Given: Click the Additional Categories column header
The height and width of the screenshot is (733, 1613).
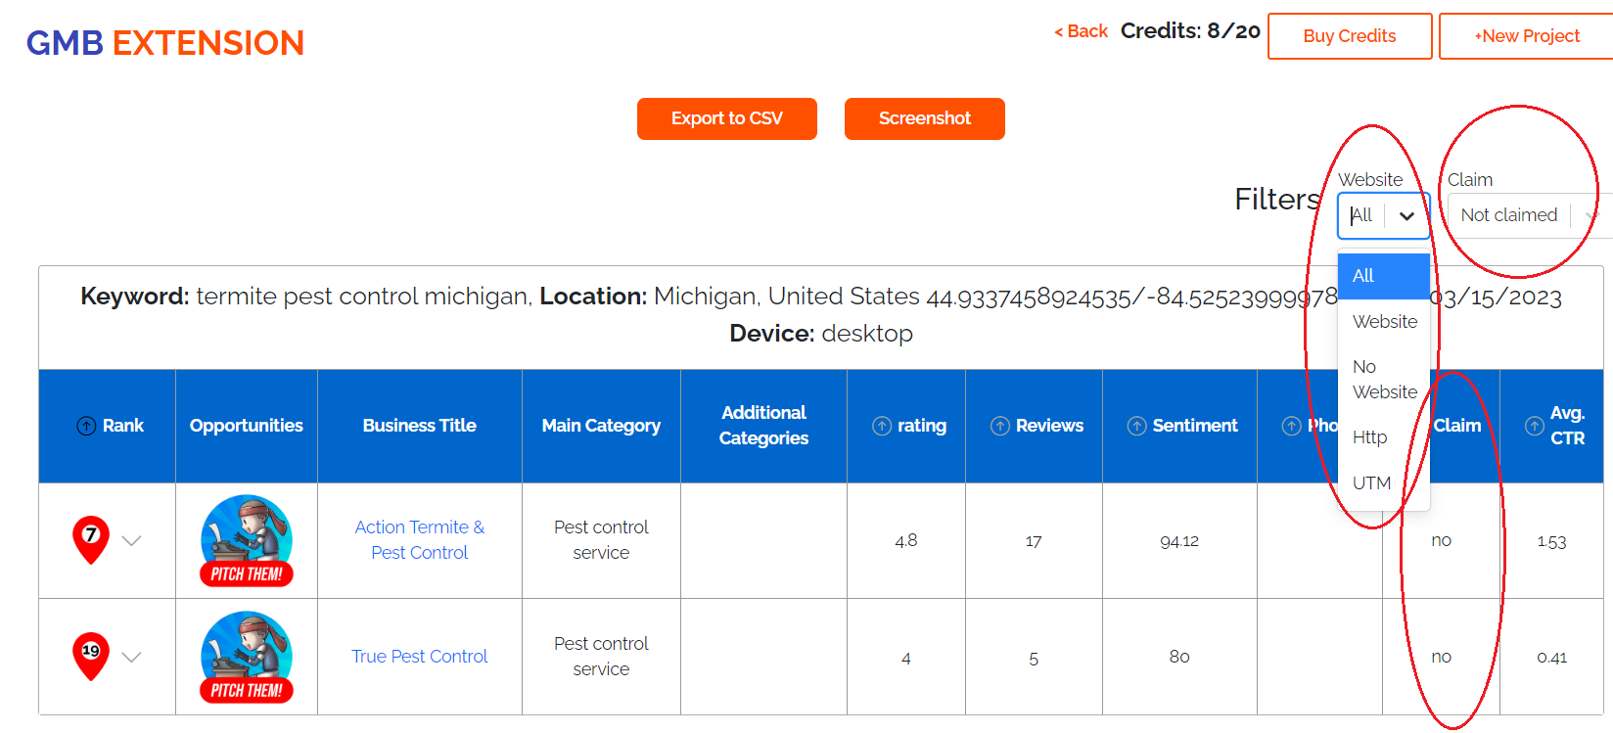Looking at the screenshot, I should (763, 426).
